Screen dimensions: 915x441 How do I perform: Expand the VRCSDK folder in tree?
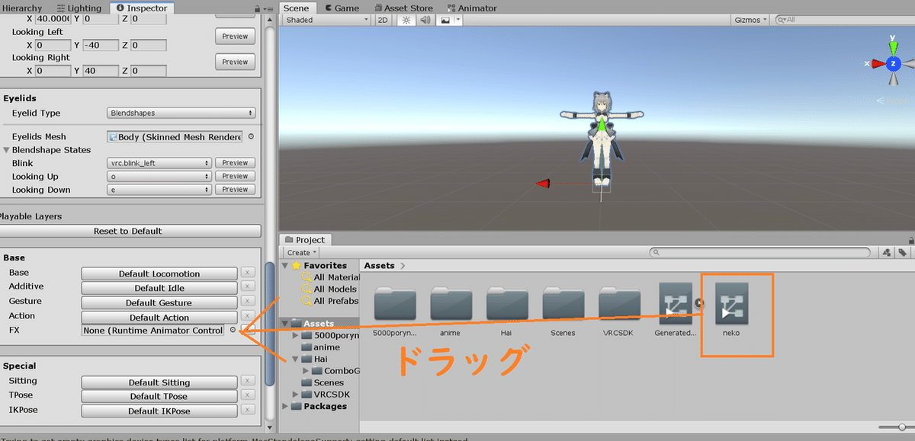(297, 395)
